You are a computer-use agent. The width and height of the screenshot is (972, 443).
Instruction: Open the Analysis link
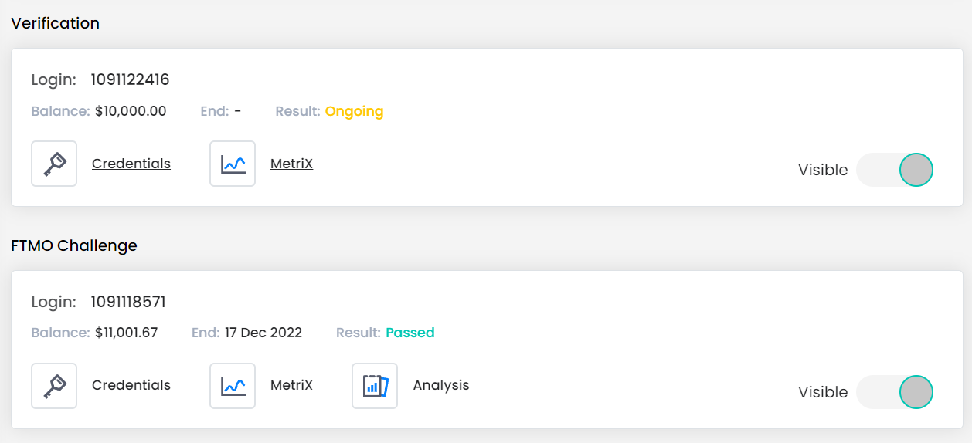441,385
